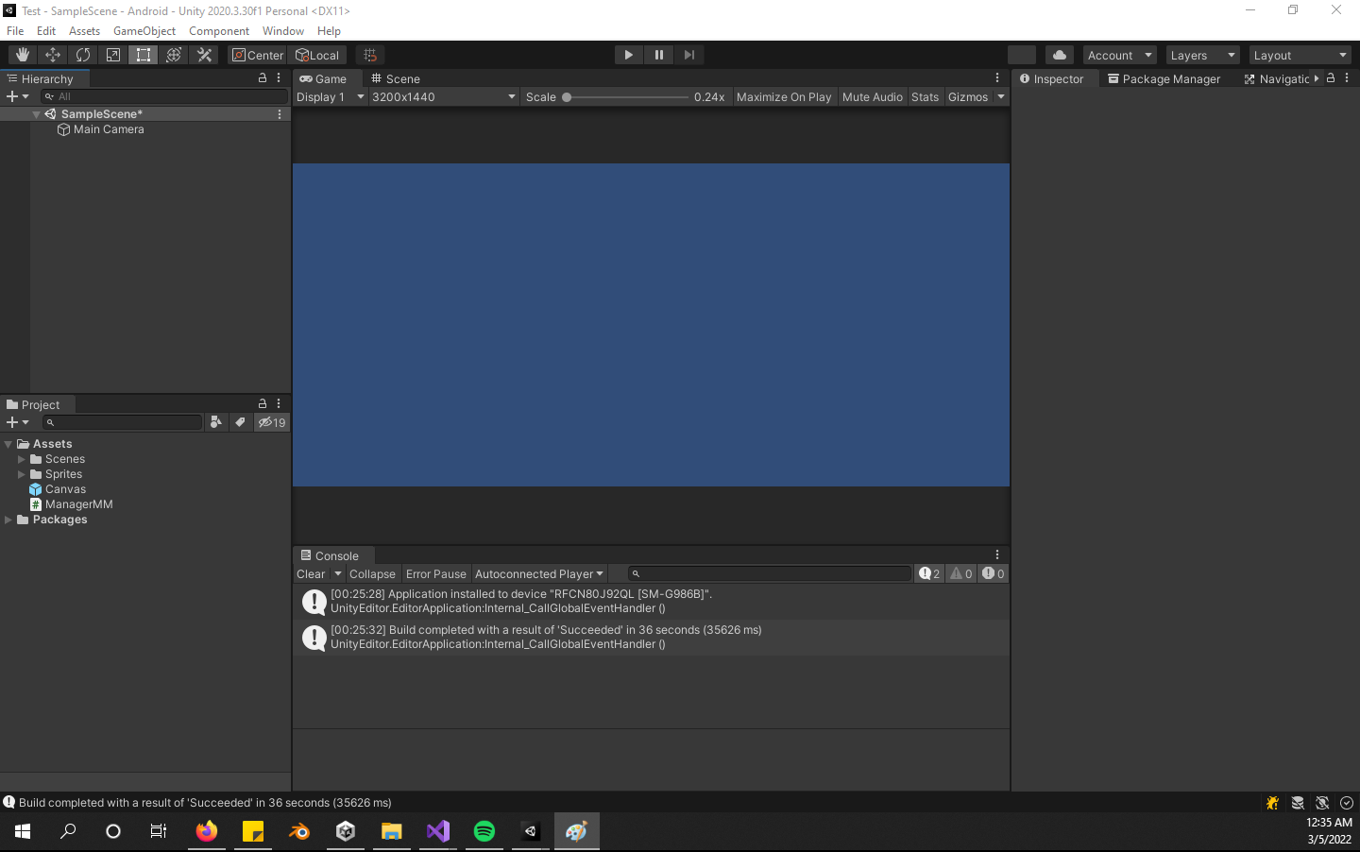Image resolution: width=1360 pixels, height=852 pixels.
Task: Enter Play mode
Action: tap(628, 54)
